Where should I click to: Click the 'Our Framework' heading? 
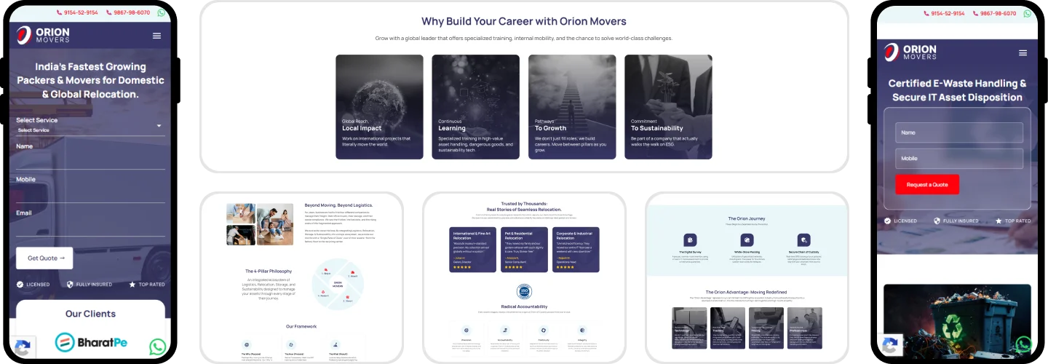click(301, 326)
